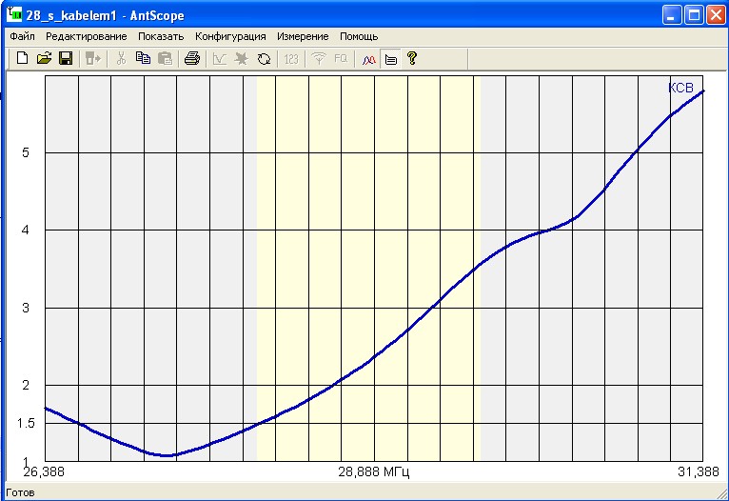Toggle the pressed panel button beside the question mark

[390, 59]
